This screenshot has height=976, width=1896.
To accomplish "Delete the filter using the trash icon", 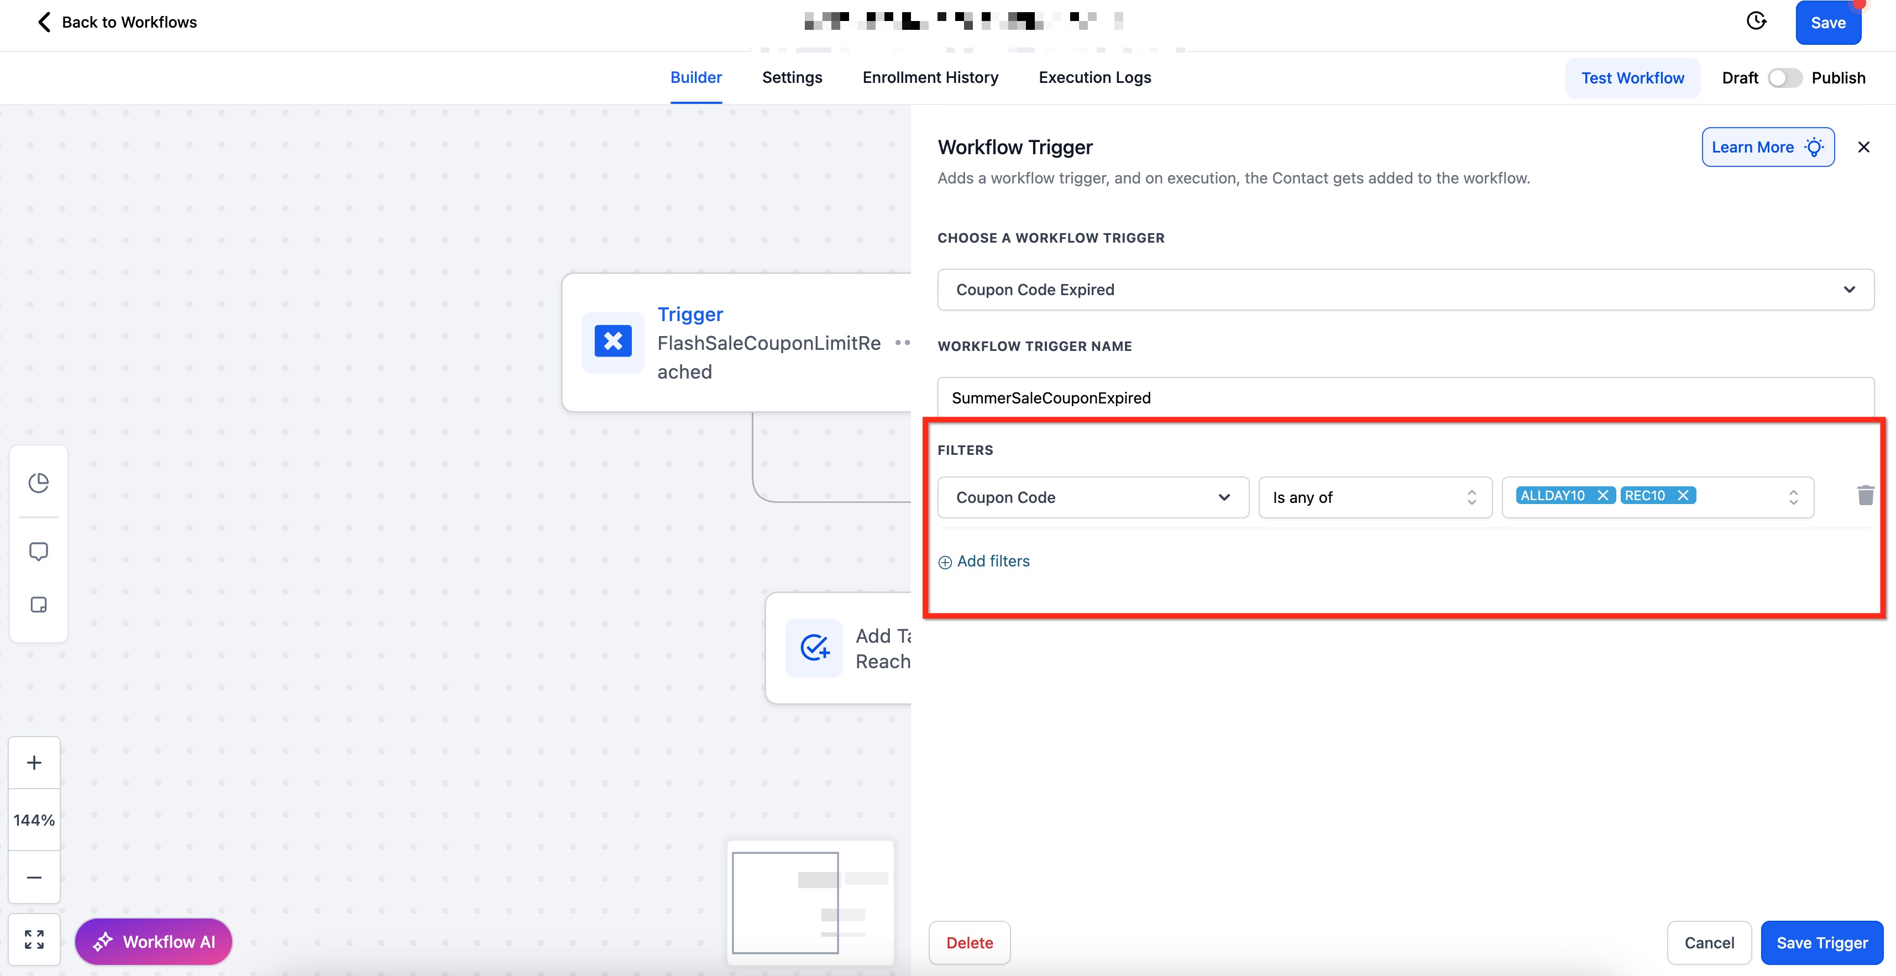I will tap(1865, 496).
